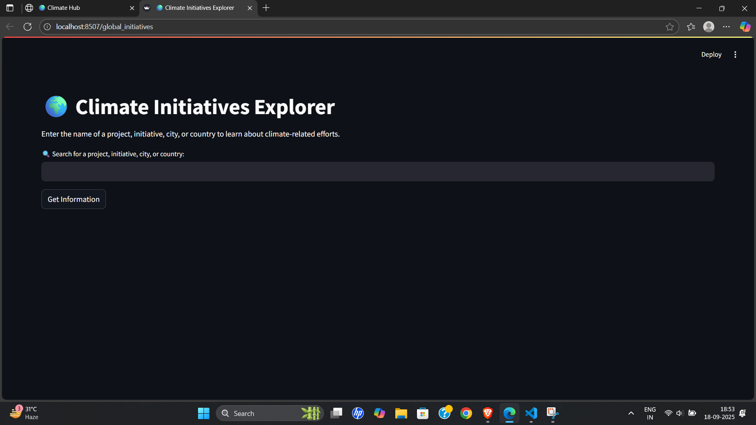This screenshot has width=756, height=425.
Task: Refresh the current page
Action: pyautogui.click(x=28, y=27)
